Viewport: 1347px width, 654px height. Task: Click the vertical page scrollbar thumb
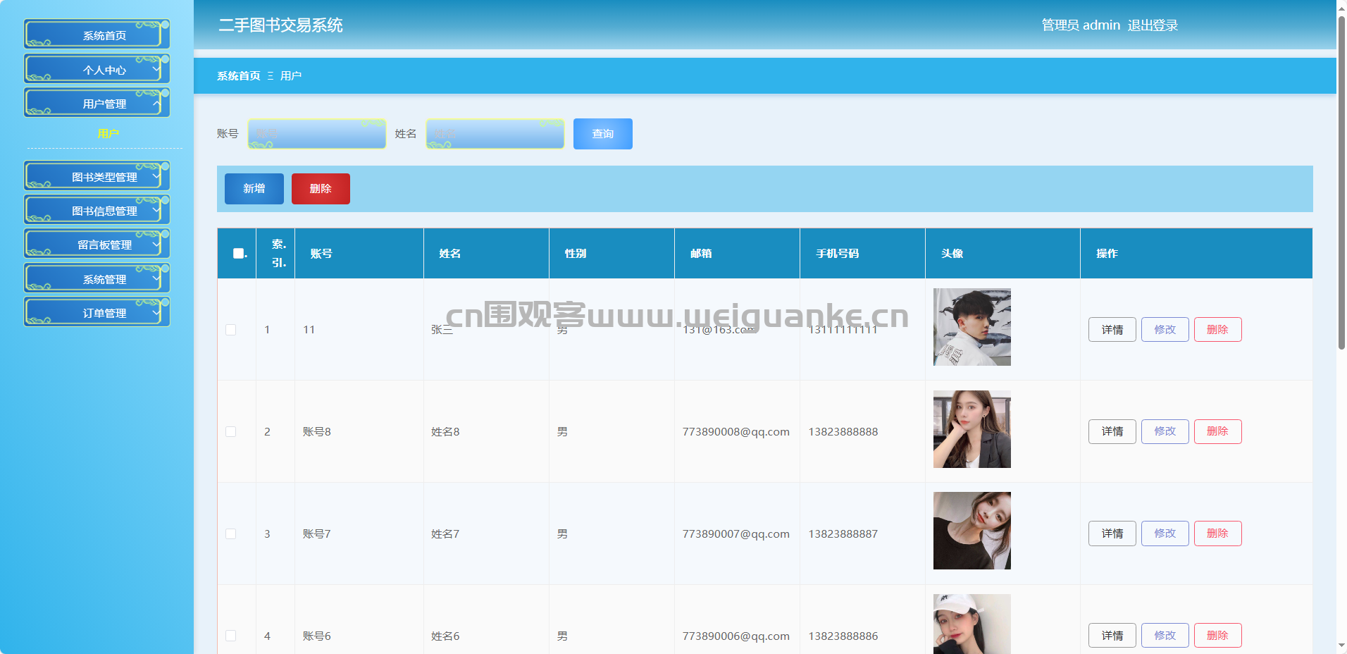1341,182
